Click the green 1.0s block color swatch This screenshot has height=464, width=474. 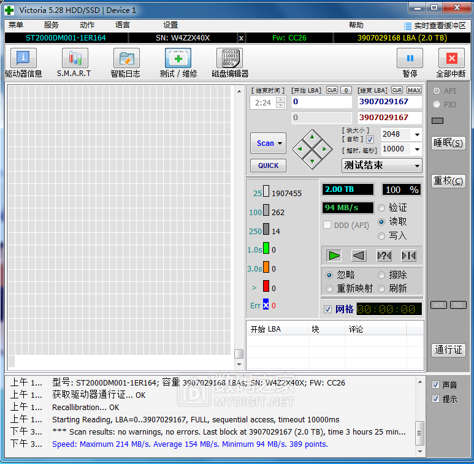266,248
